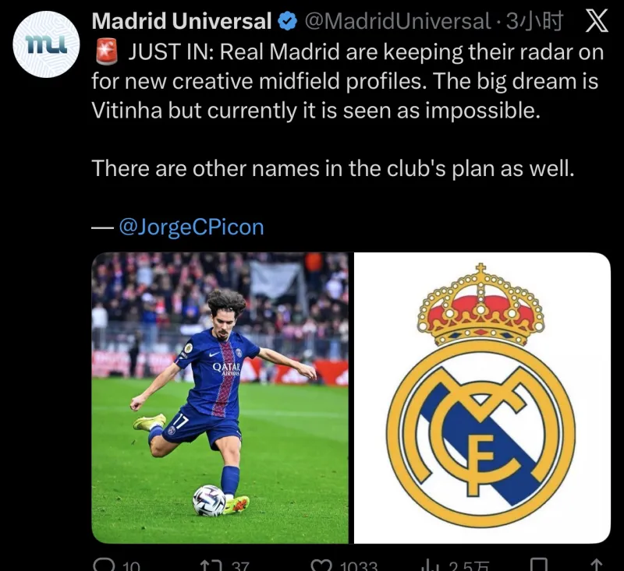Screen dimensions: 624x571
Task: Open the Vitinha player photo
Action: click(x=220, y=398)
